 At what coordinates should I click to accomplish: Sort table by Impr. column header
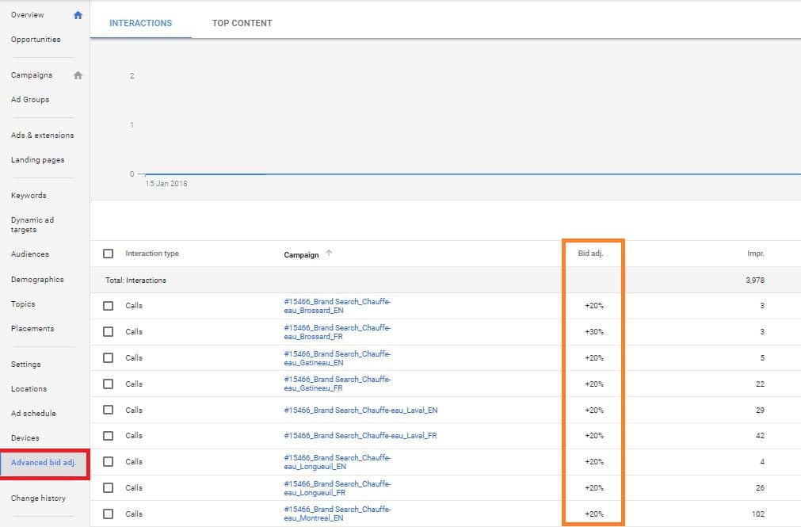(x=755, y=254)
